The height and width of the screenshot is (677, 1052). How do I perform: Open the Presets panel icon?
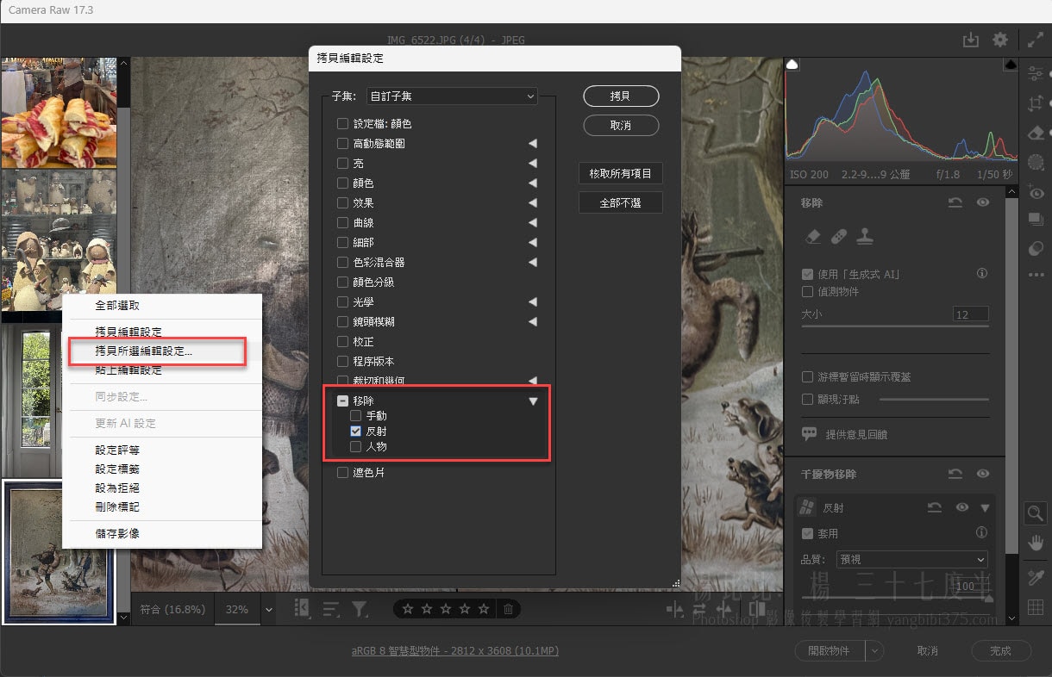coord(1036,248)
